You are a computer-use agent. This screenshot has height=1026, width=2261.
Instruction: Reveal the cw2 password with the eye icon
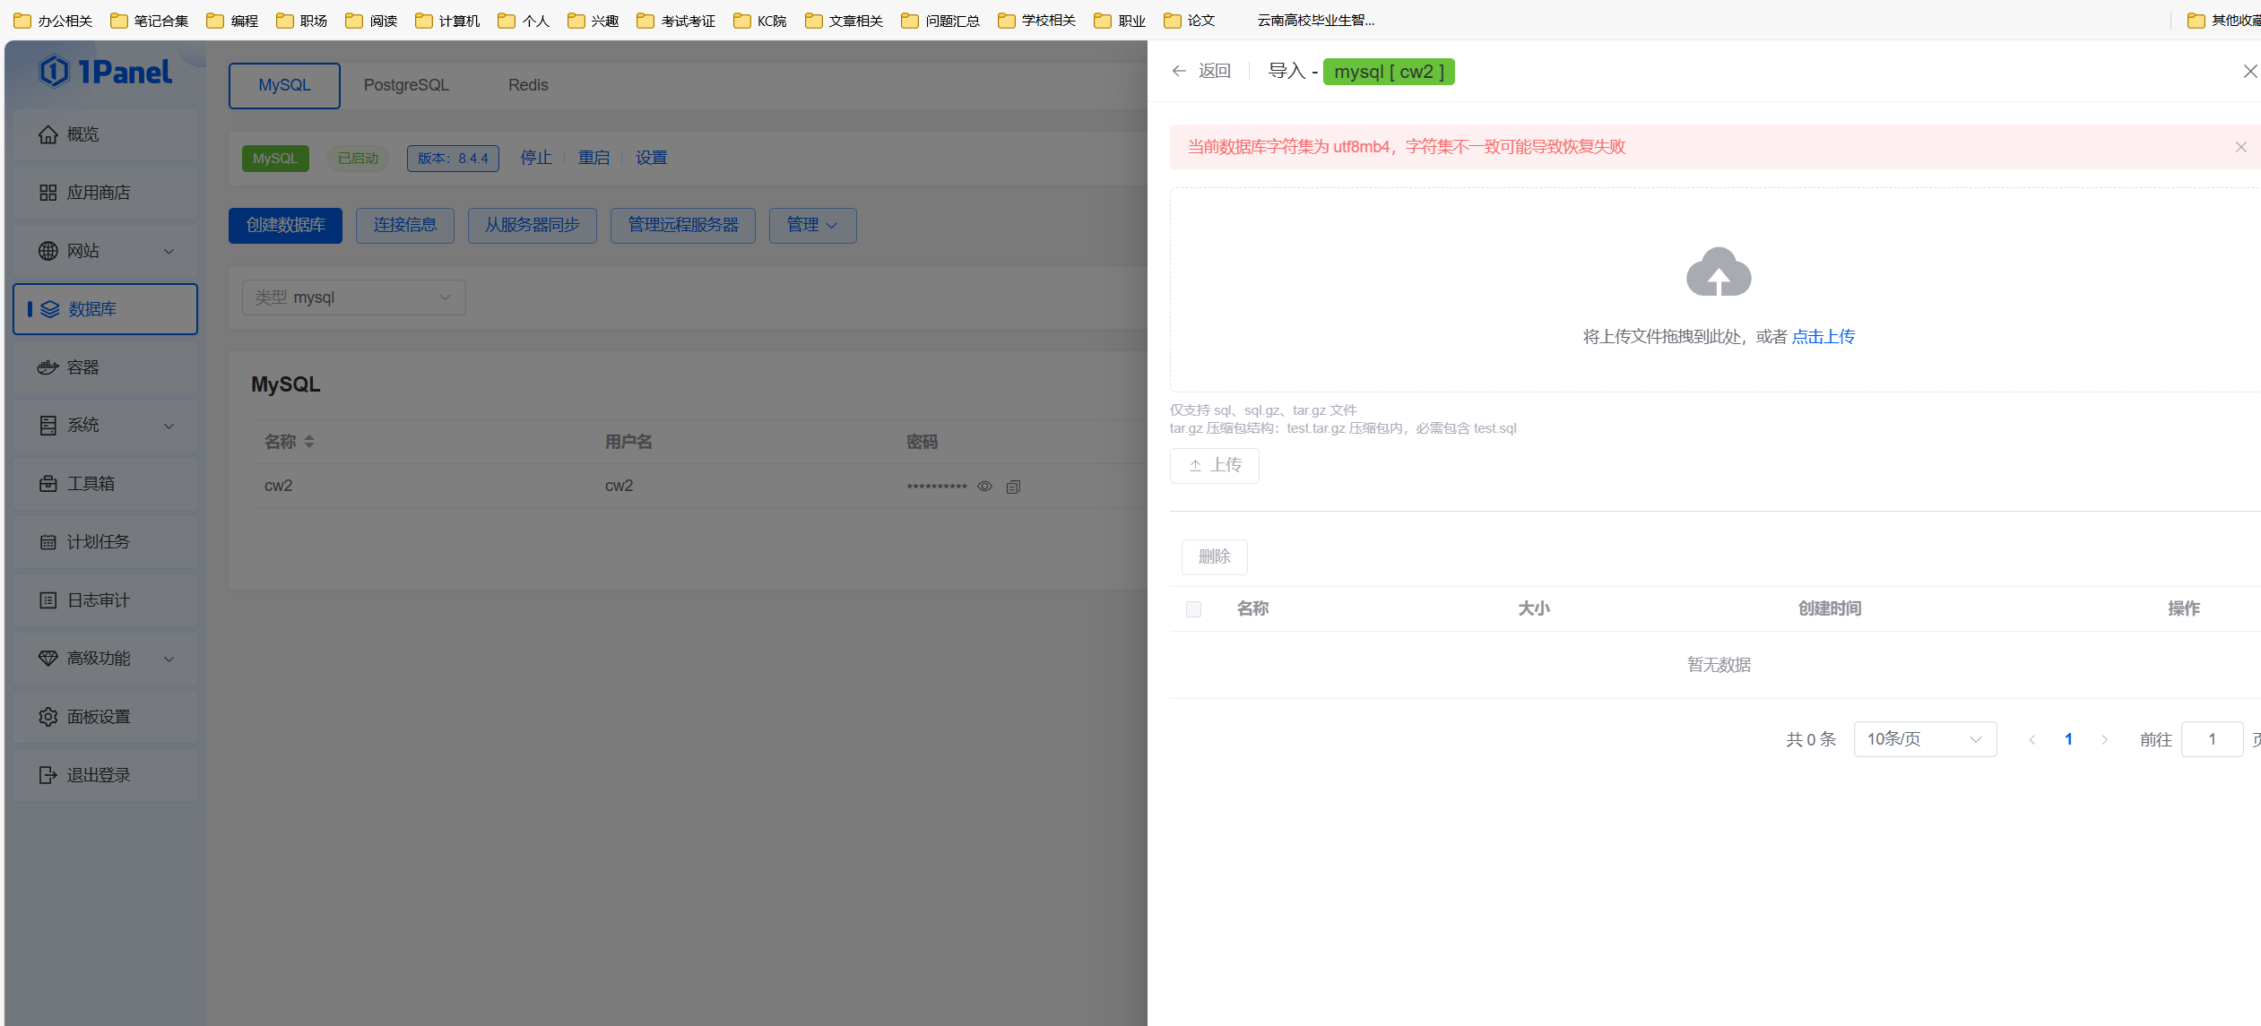[x=984, y=486]
